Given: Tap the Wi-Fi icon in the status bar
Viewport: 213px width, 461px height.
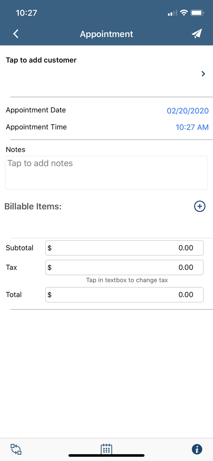Looking at the screenshot, I should [x=184, y=13].
